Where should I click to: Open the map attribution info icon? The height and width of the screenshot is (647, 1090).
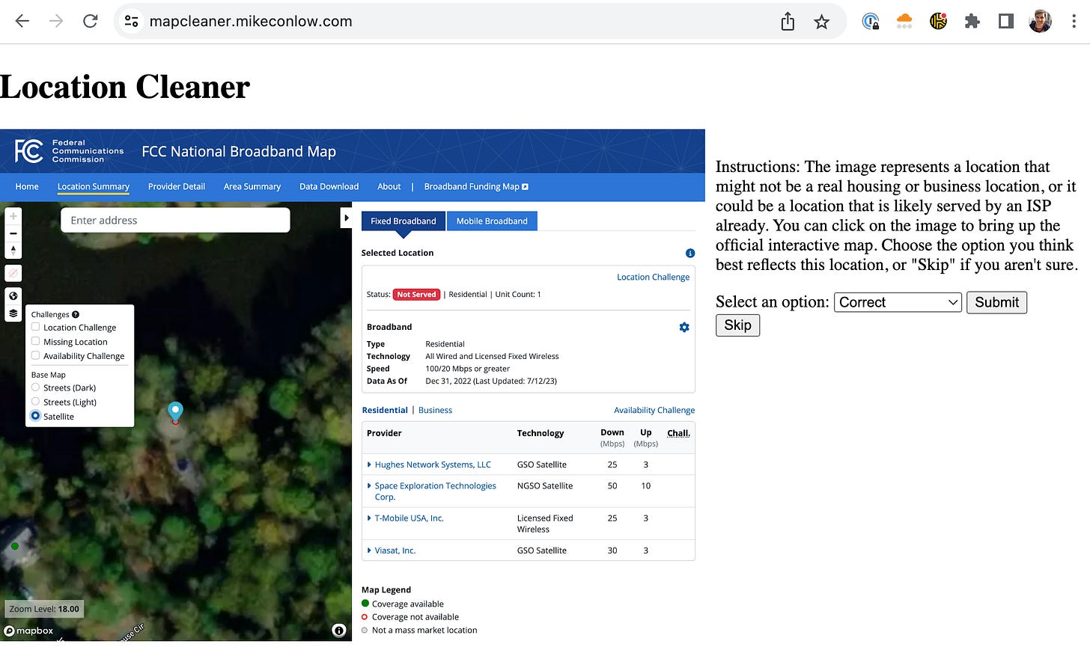point(339,631)
